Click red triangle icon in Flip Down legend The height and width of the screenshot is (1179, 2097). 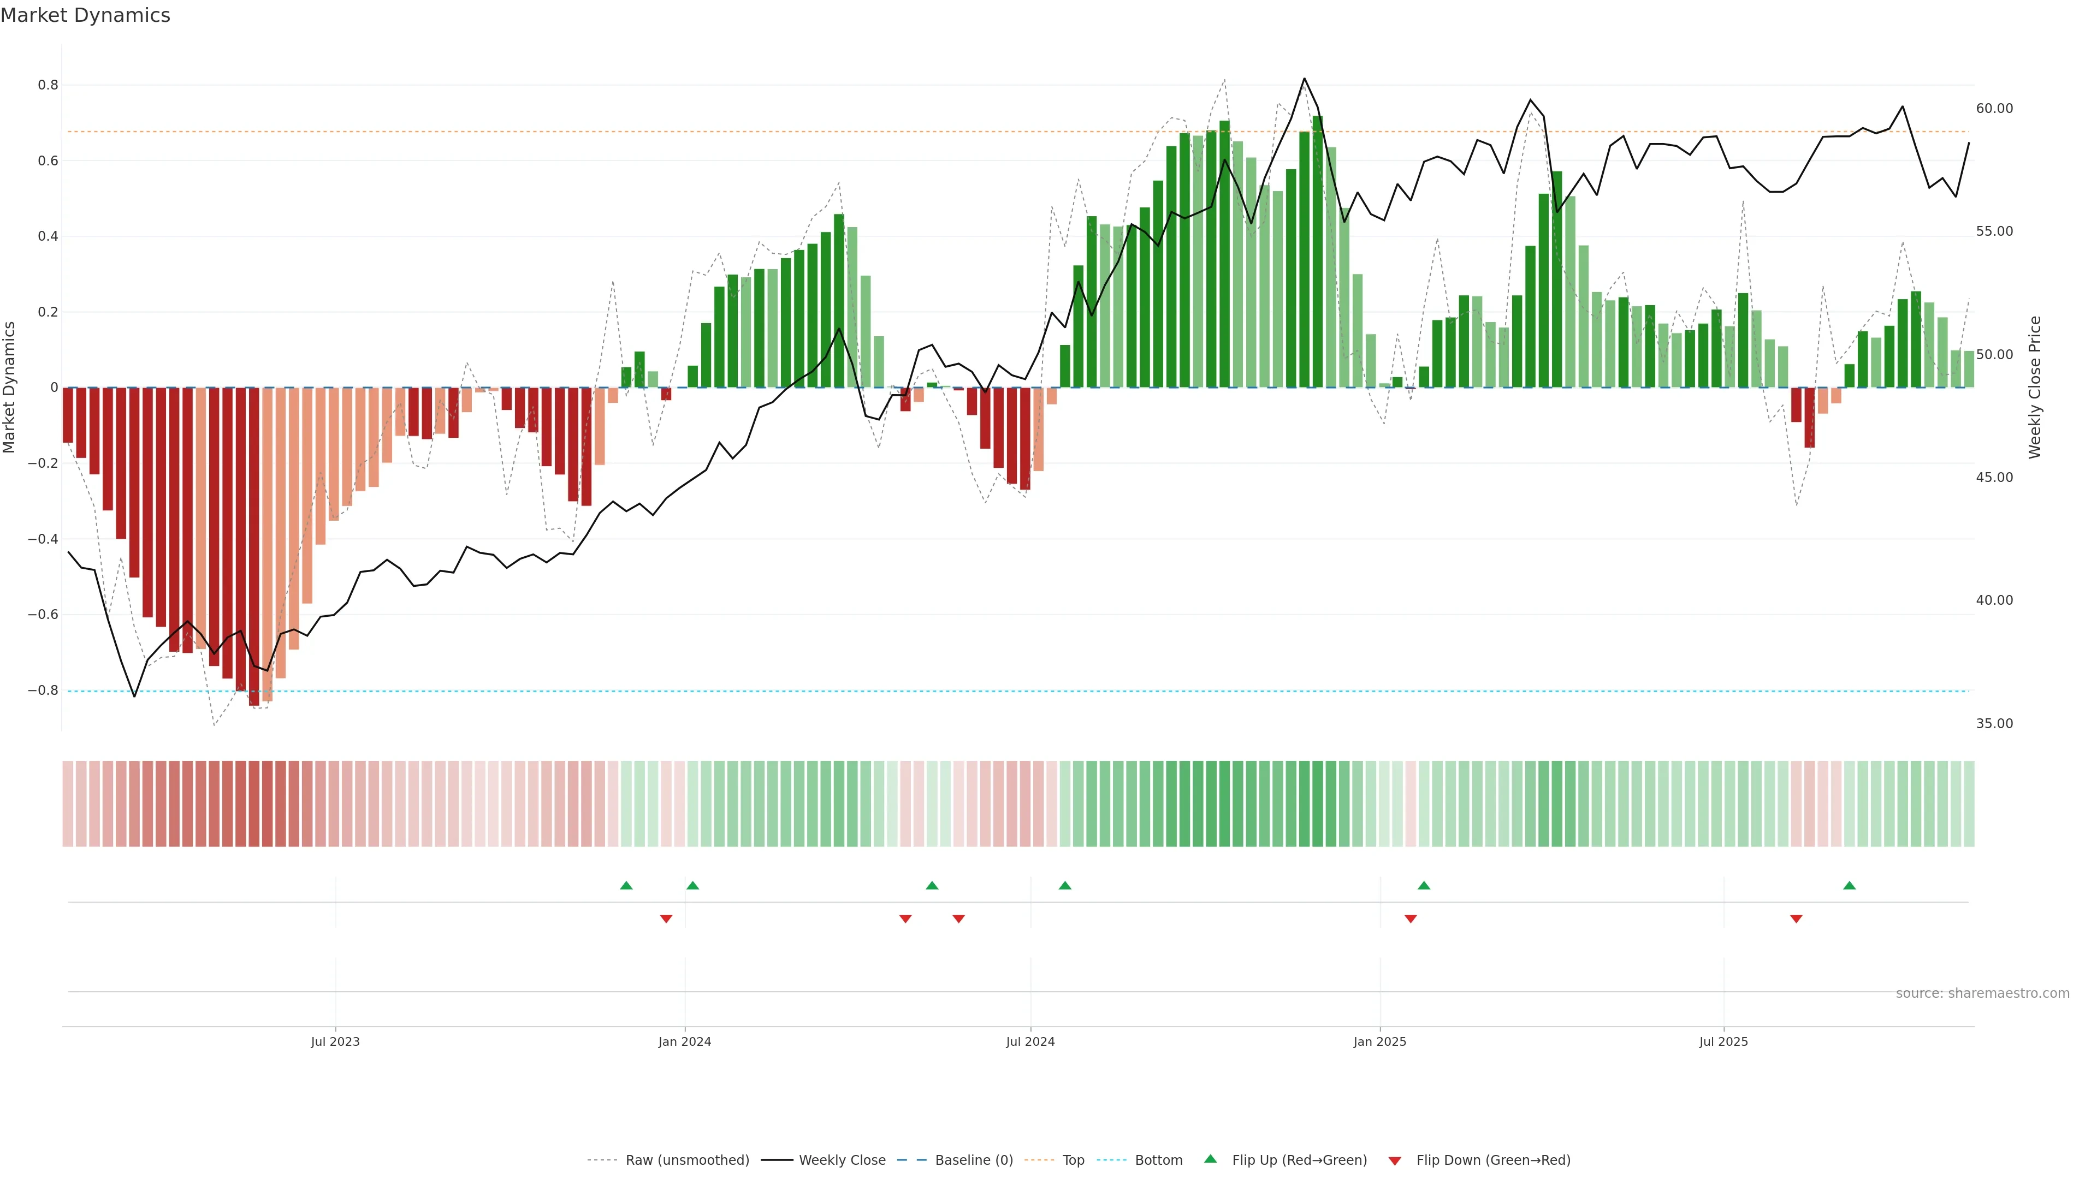pyautogui.click(x=1395, y=1161)
